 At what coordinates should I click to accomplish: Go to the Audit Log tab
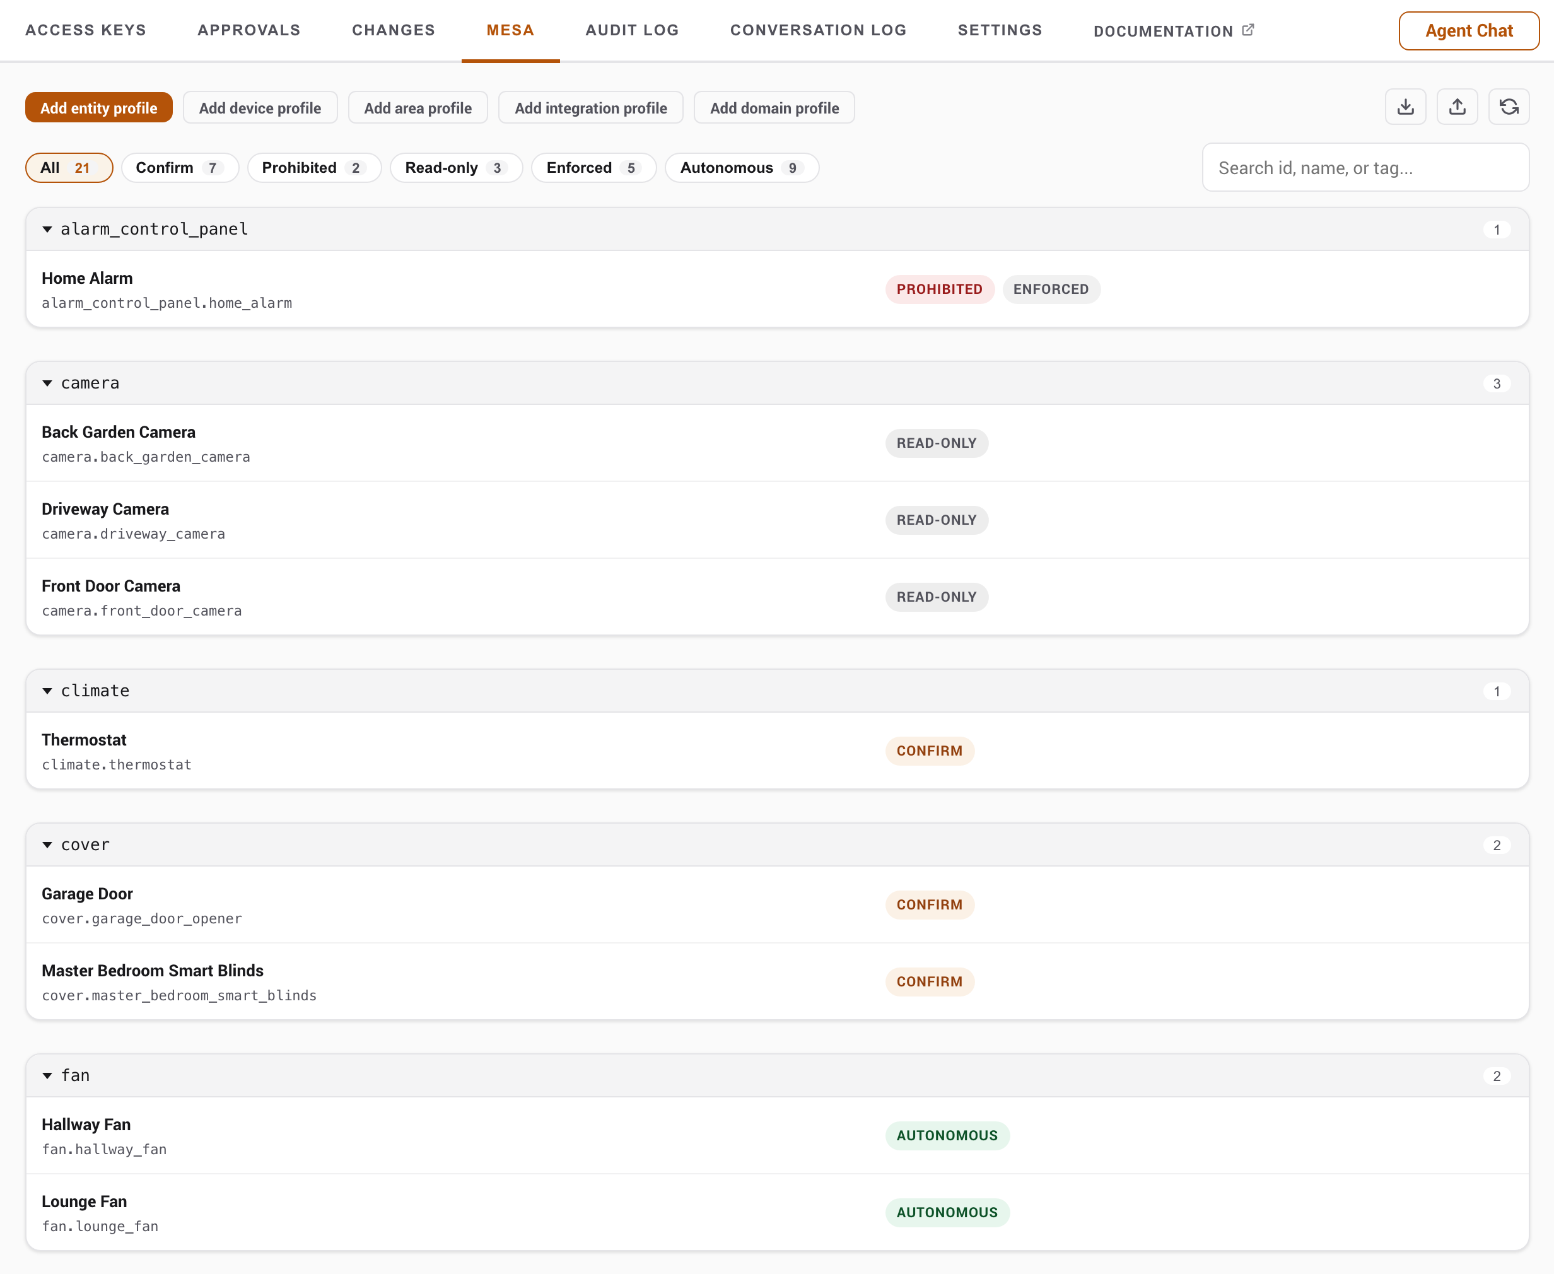pos(632,30)
